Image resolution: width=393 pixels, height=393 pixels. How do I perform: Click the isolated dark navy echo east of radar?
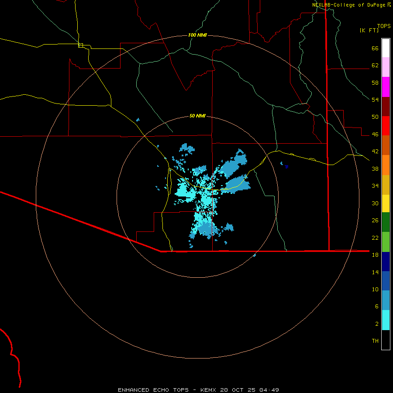[286, 166]
